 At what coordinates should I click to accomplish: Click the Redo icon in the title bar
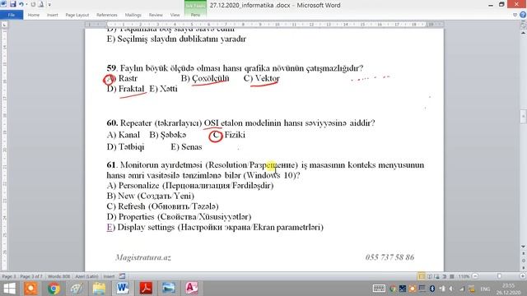pyautogui.click(x=33, y=4)
